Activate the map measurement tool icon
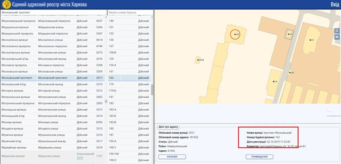The height and width of the screenshot is (164, 341). point(337,31)
